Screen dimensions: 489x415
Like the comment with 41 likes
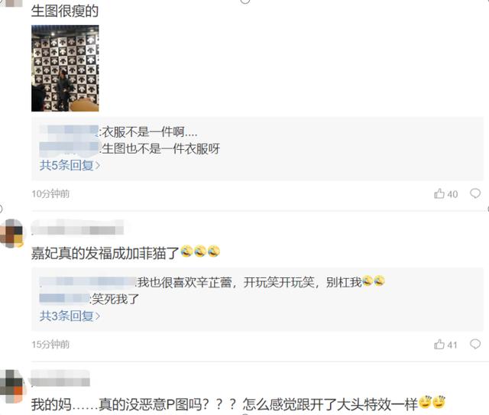coord(445,345)
